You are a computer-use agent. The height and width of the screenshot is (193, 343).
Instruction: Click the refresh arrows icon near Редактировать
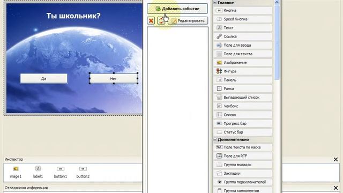point(161,21)
